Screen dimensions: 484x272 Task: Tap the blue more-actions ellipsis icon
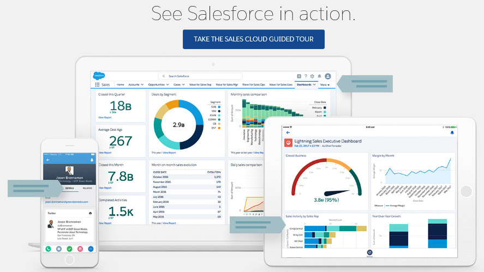click(91, 249)
